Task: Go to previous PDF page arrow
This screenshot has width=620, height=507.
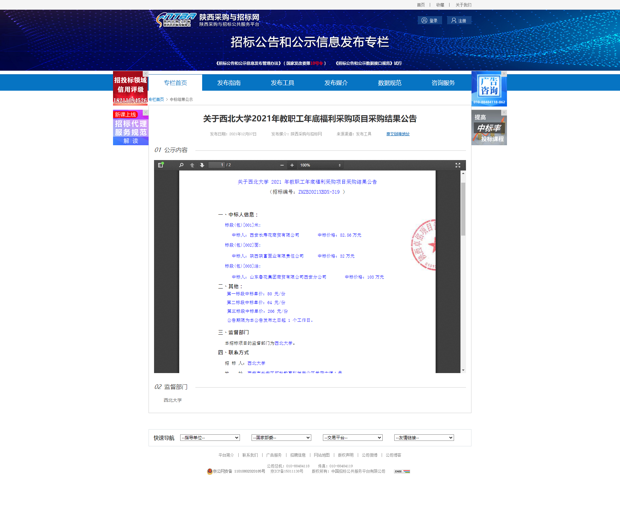Action: pos(192,165)
